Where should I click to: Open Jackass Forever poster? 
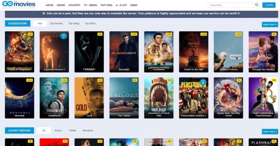point(229,52)
